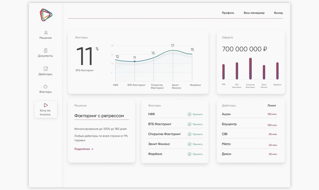Viewport: 319px width, 190px height.
Task: Click the check icon in Форбанк row
Action: (189, 154)
